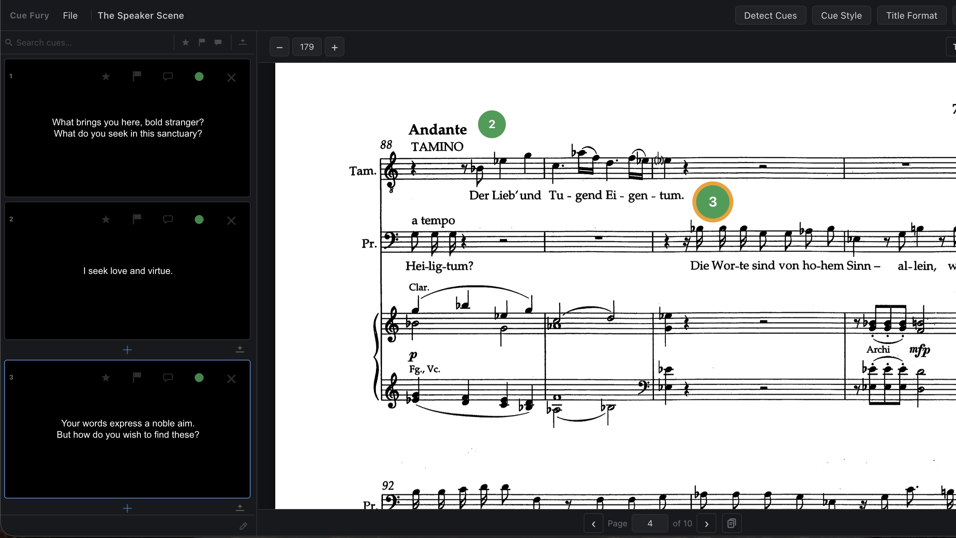The width and height of the screenshot is (956, 538).
Task: Click the page number field
Action: (x=650, y=524)
